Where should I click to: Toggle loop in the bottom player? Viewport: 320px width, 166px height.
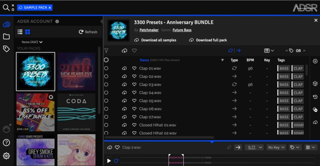(x=116, y=161)
